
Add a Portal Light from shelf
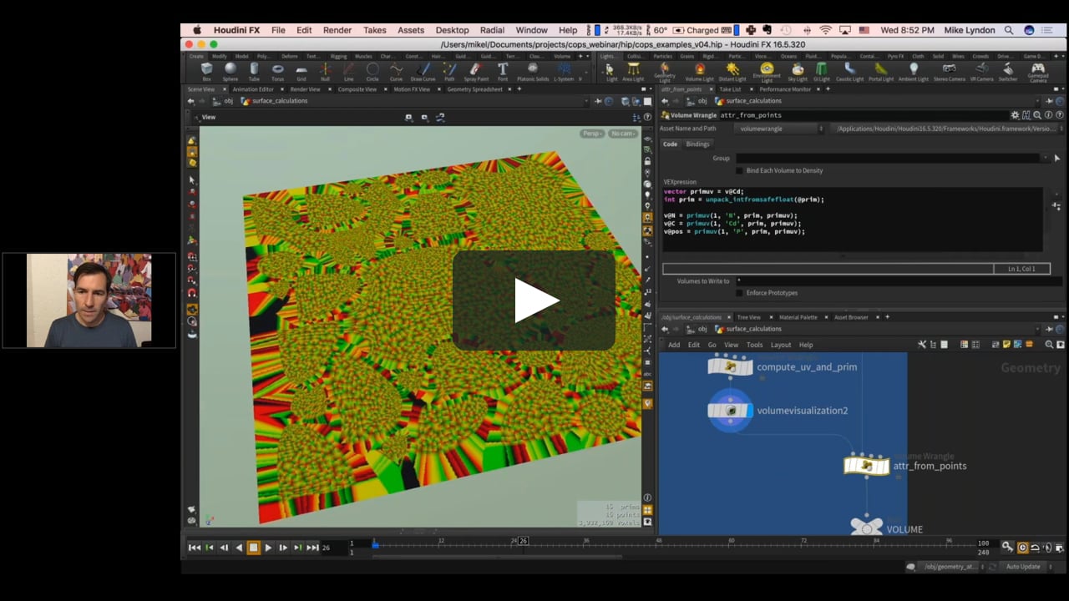click(881, 72)
